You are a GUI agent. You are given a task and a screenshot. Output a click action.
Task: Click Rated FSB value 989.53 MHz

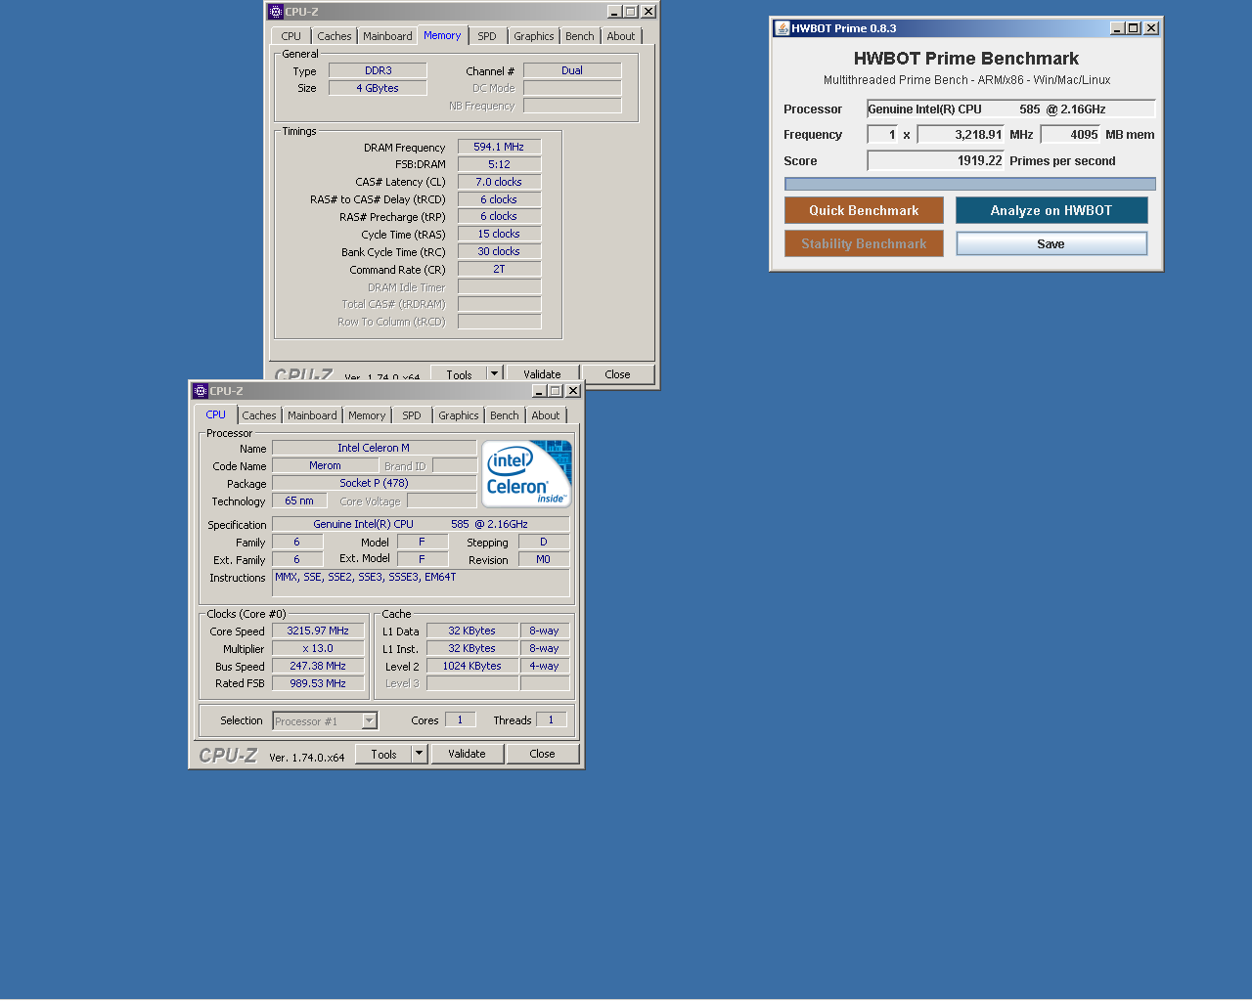click(318, 684)
